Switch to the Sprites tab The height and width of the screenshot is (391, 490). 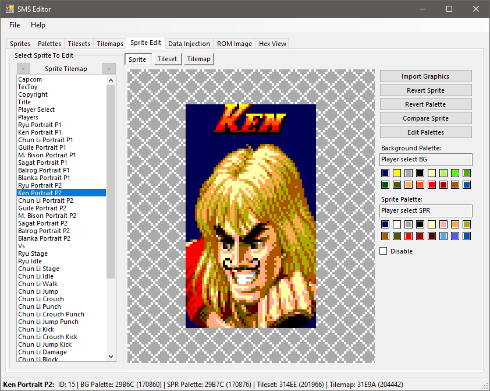tap(20, 44)
